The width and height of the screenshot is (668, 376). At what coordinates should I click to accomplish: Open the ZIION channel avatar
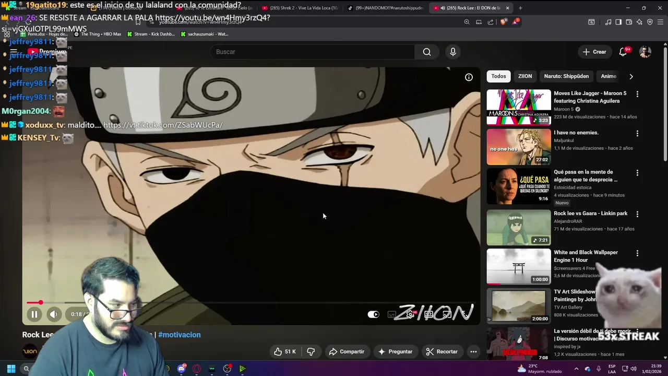30,351
